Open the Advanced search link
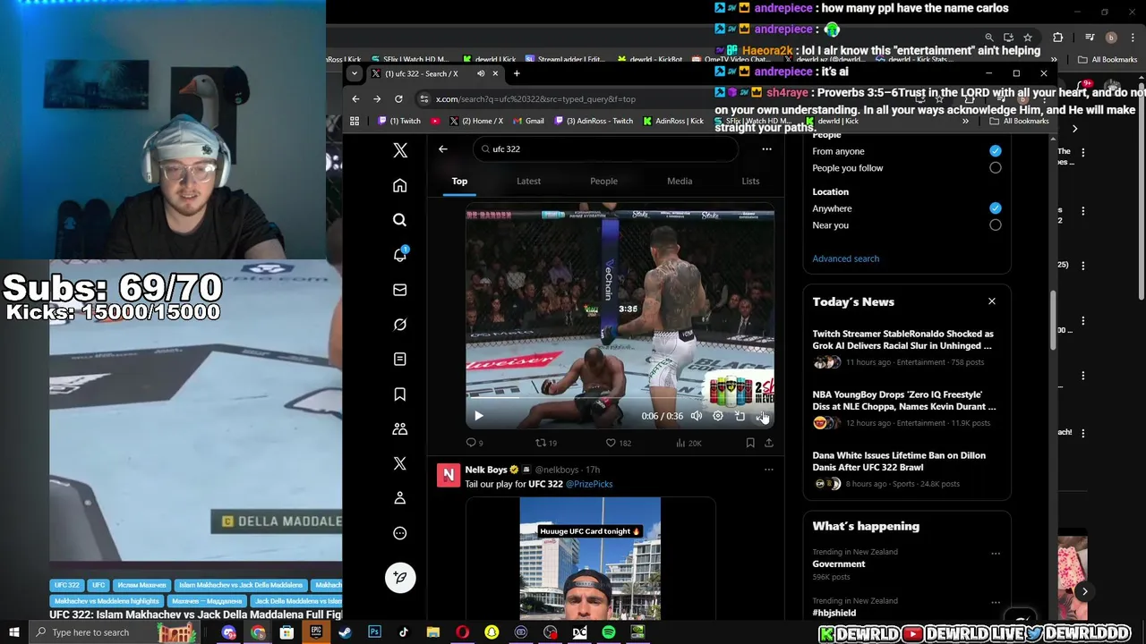This screenshot has height=644, width=1146. [845, 258]
